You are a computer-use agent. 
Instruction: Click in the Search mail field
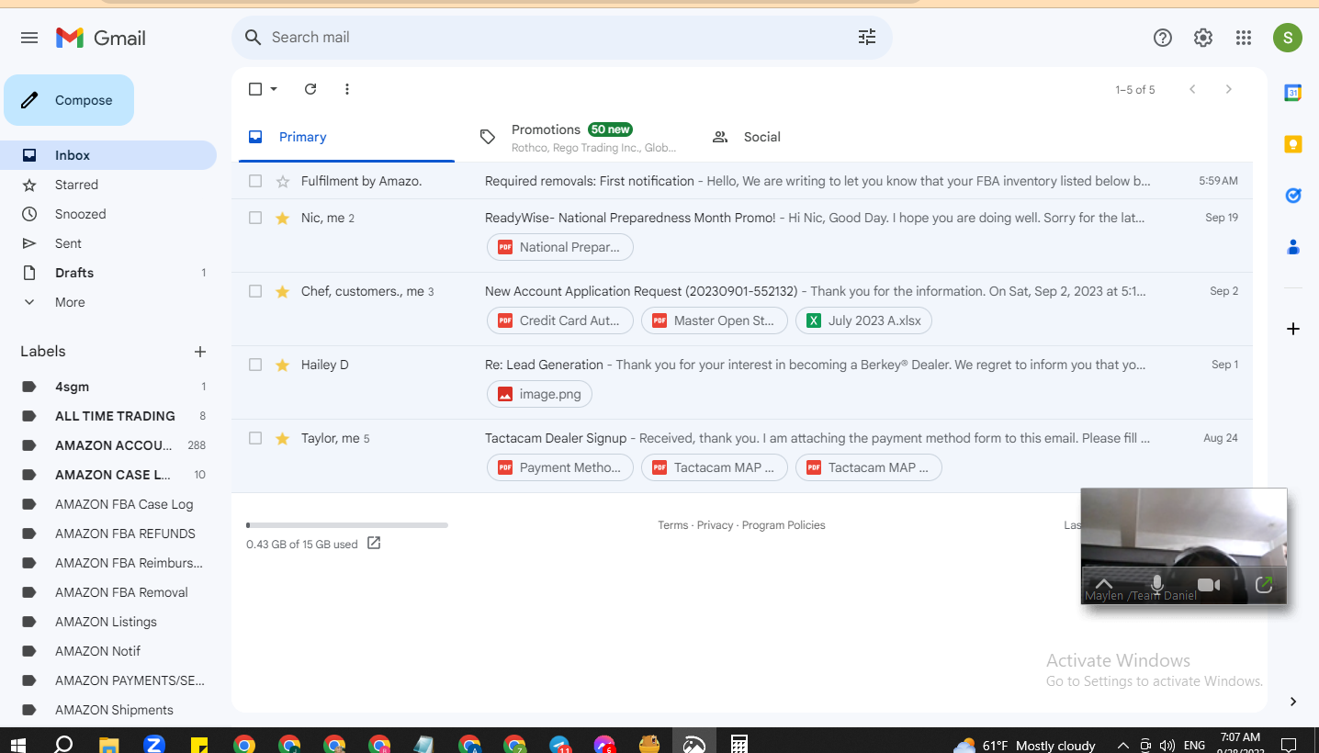pos(560,38)
